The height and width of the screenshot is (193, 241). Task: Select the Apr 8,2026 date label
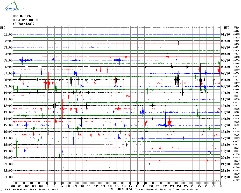pyautogui.click(x=22, y=16)
